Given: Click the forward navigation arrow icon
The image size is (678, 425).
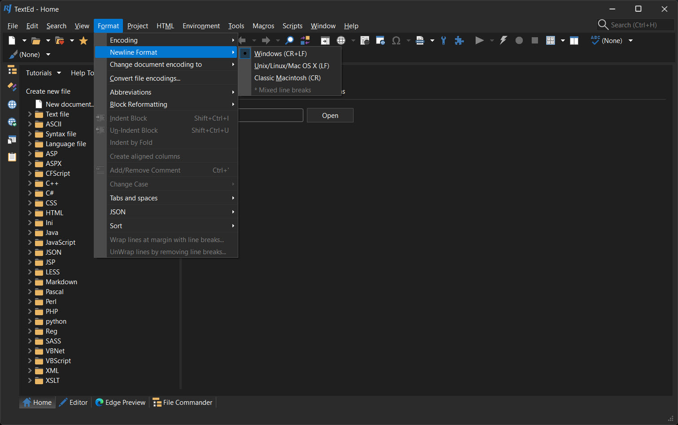Looking at the screenshot, I should click(x=266, y=41).
